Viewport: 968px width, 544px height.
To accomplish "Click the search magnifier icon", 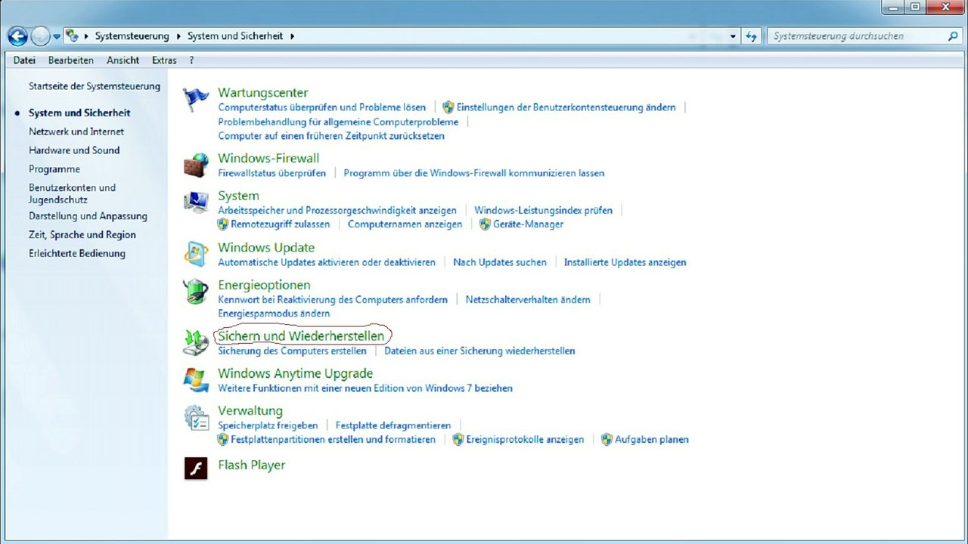I will [953, 36].
